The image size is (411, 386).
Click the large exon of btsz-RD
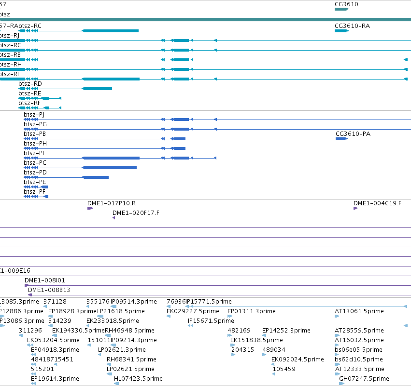coord(97,89)
